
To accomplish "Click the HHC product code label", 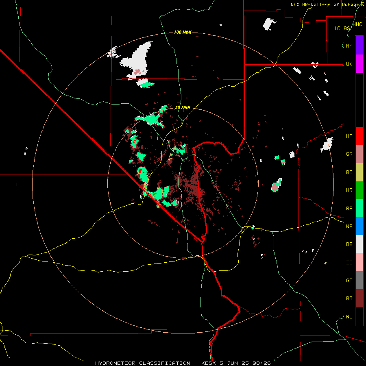I will (357, 24).
